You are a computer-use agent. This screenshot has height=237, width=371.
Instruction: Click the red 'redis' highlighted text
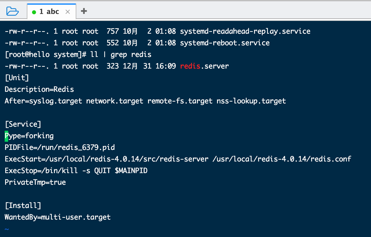tap(190, 66)
